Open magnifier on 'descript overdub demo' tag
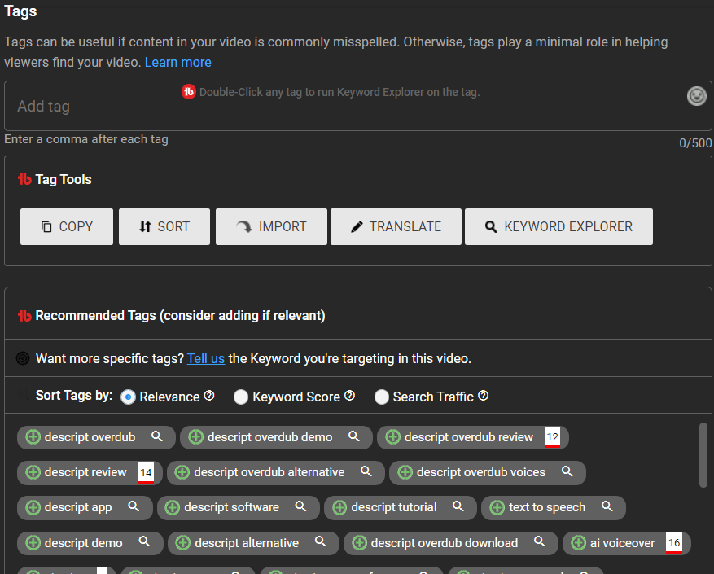 (x=354, y=436)
